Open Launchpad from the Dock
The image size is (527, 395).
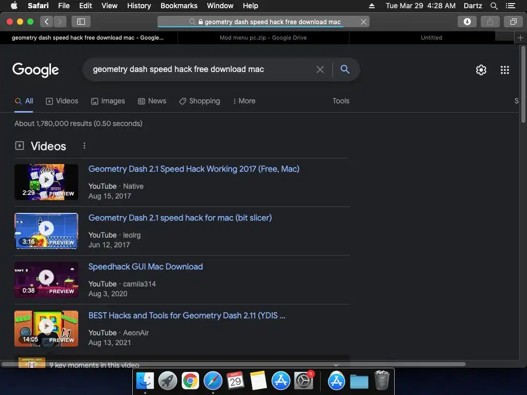point(167,381)
